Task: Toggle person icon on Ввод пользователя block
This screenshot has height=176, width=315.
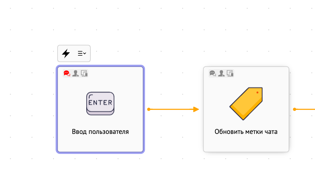Action: (x=75, y=73)
